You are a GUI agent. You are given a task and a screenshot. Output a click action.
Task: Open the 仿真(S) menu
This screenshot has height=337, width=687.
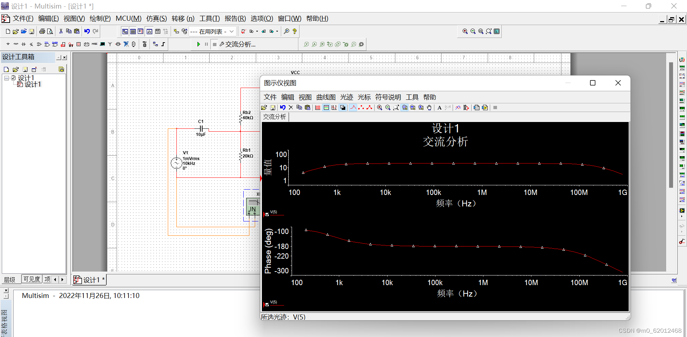tap(156, 19)
